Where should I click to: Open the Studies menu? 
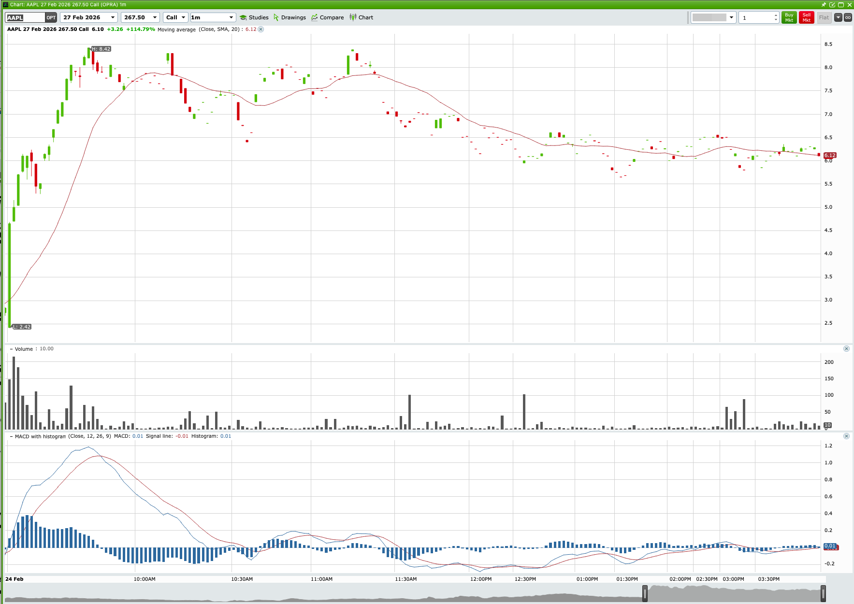[x=254, y=17]
